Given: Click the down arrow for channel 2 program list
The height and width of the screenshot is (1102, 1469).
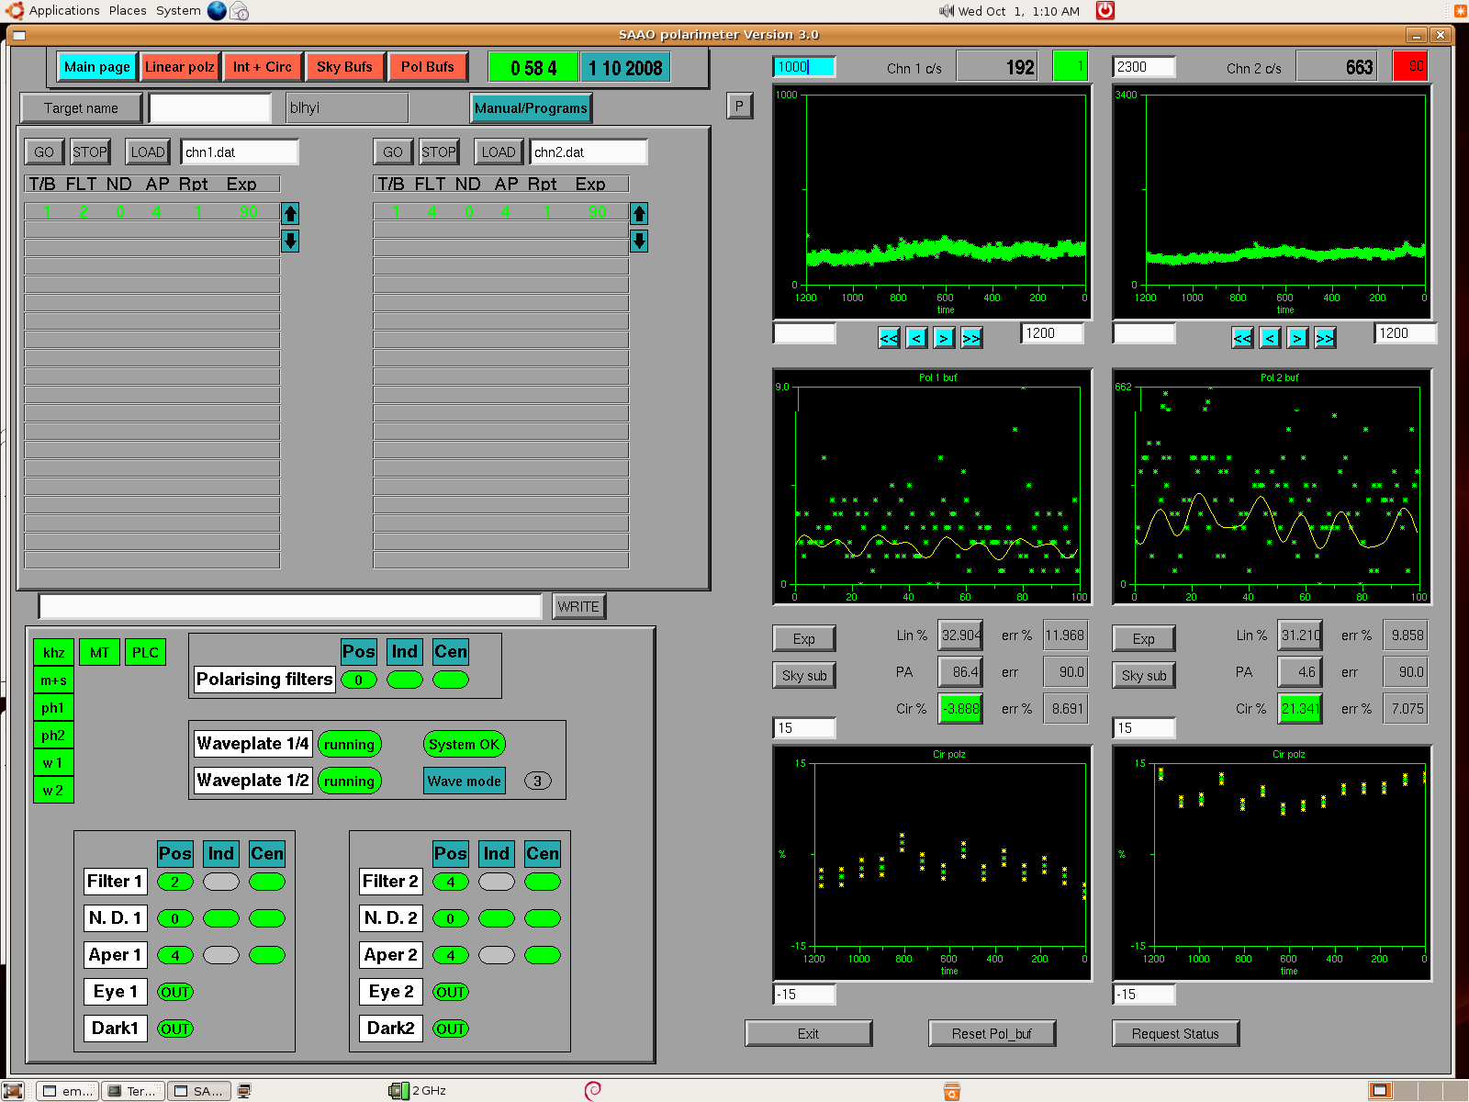Looking at the screenshot, I should (639, 242).
